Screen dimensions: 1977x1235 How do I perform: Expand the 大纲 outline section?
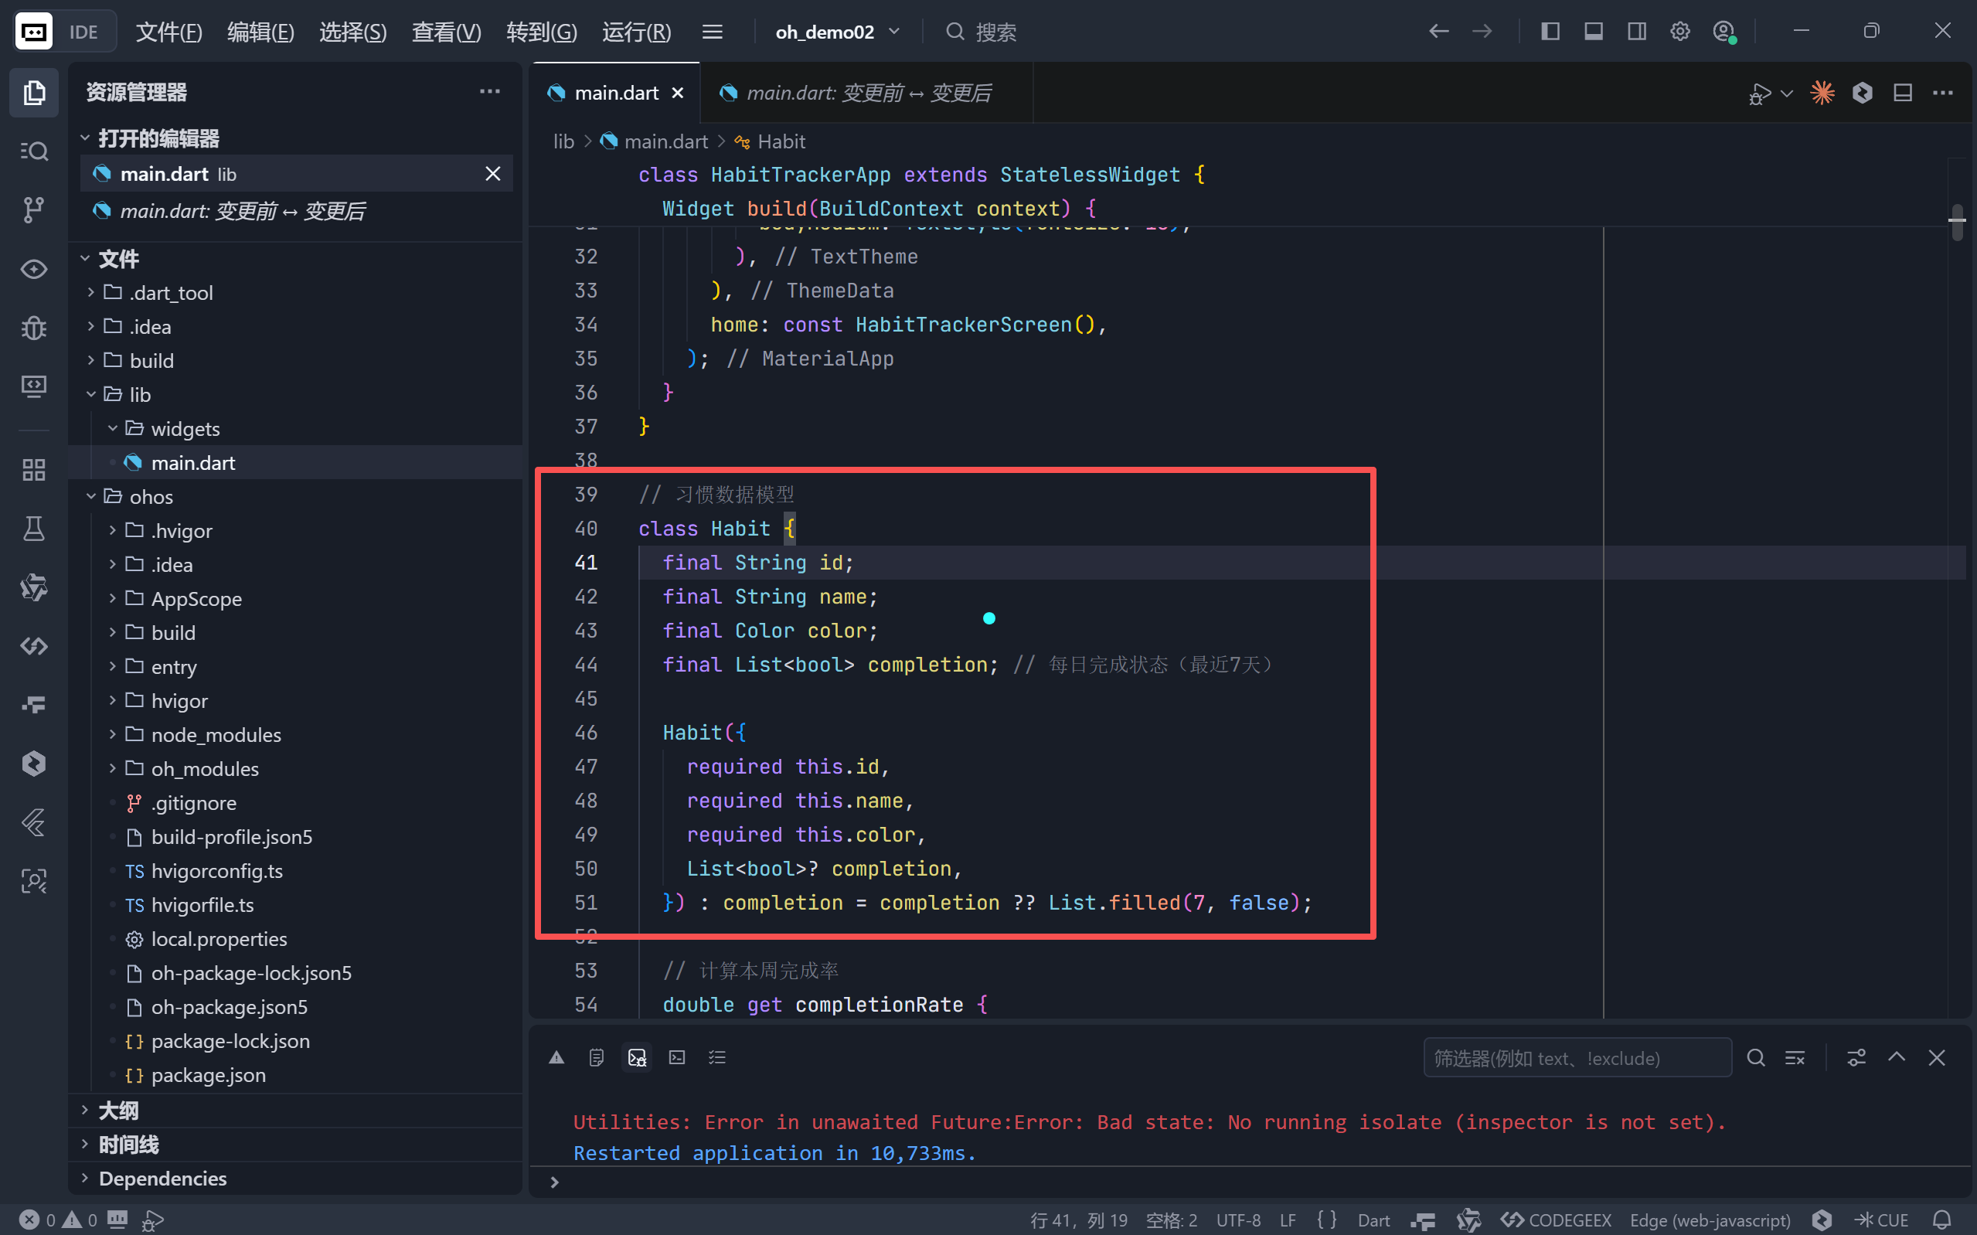click(118, 1110)
